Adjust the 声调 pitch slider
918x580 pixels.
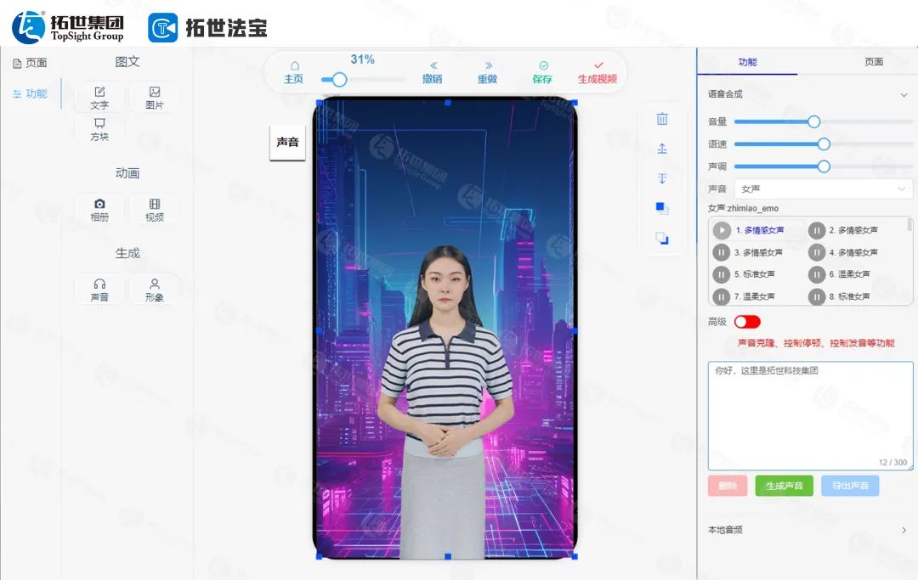click(824, 166)
